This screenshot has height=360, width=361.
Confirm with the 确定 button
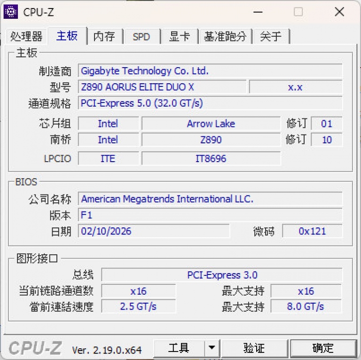(x=322, y=348)
